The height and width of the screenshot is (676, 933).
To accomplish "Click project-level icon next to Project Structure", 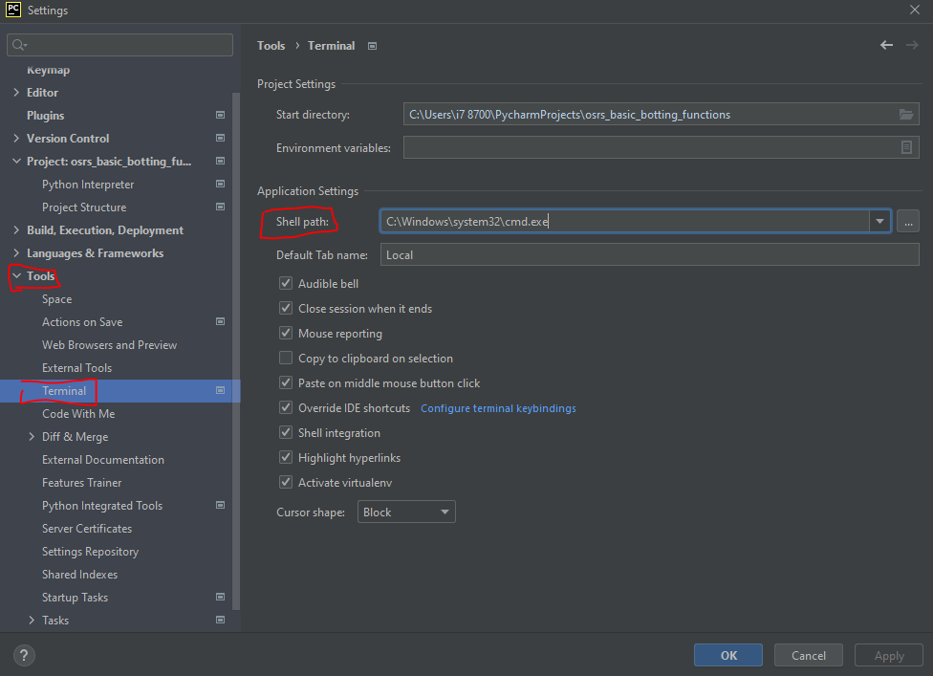I will point(220,207).
